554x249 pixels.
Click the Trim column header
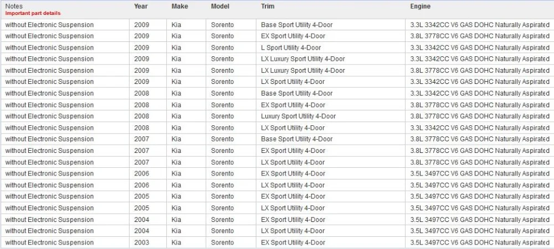(x=268, y=6)
